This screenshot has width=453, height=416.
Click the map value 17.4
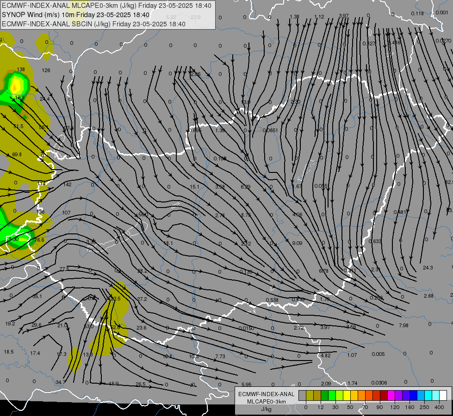click(35, 353)
